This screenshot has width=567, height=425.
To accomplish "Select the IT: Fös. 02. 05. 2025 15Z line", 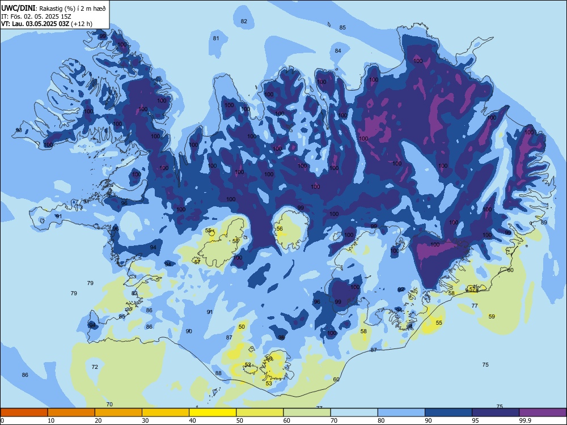I will pos(35,16).
